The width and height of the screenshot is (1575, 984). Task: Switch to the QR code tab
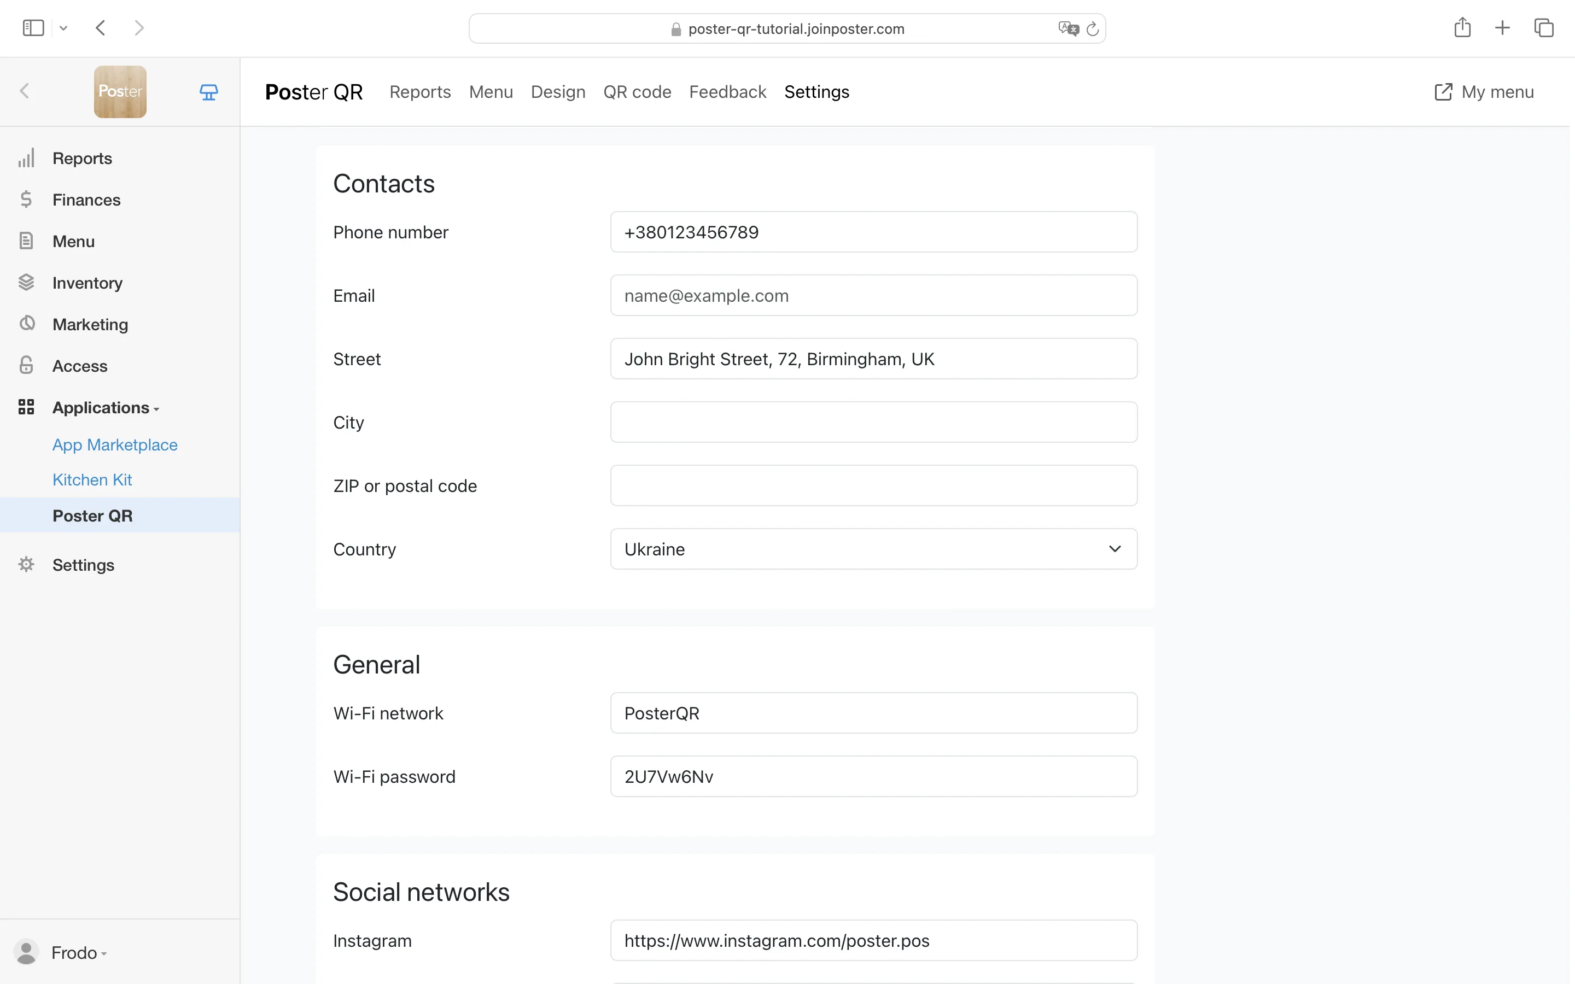coord(637,92)
